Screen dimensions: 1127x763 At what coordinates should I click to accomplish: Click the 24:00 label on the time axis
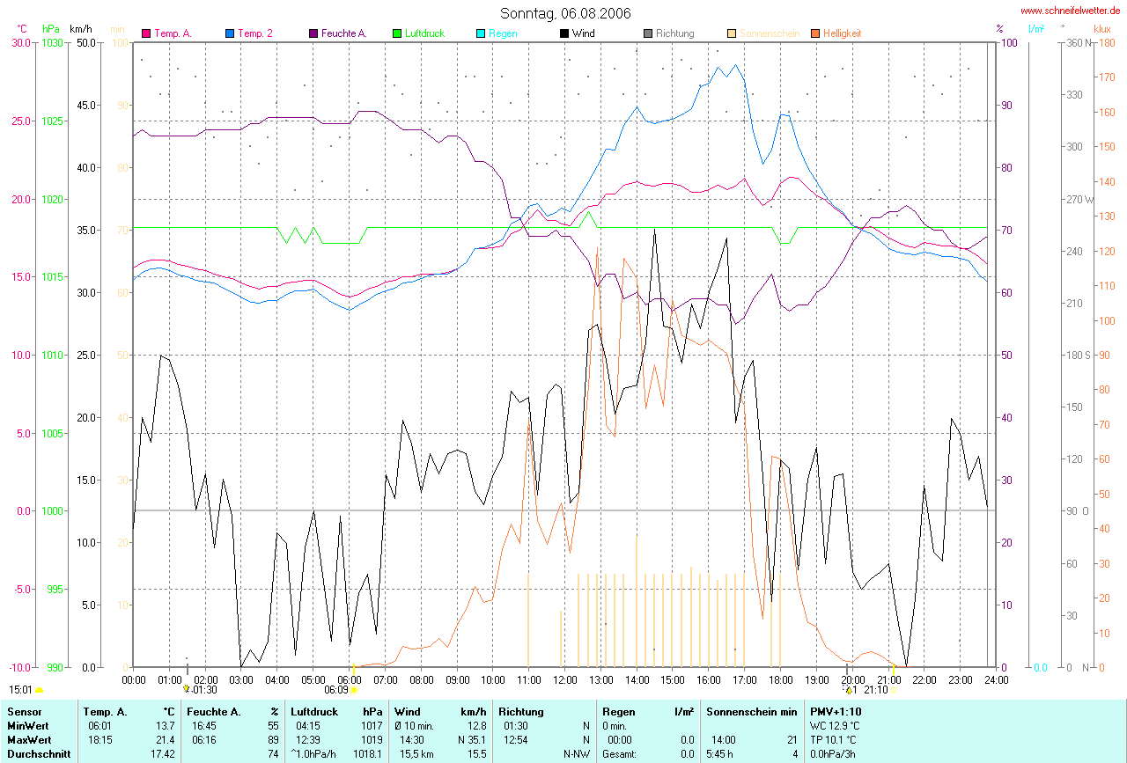996,680
